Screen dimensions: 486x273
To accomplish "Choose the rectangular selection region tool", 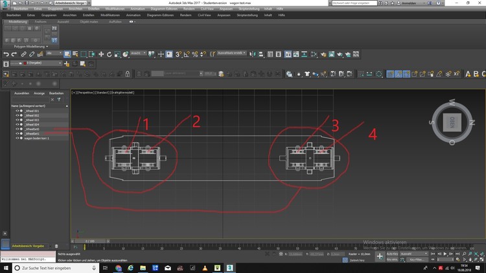I will [84, 54].
